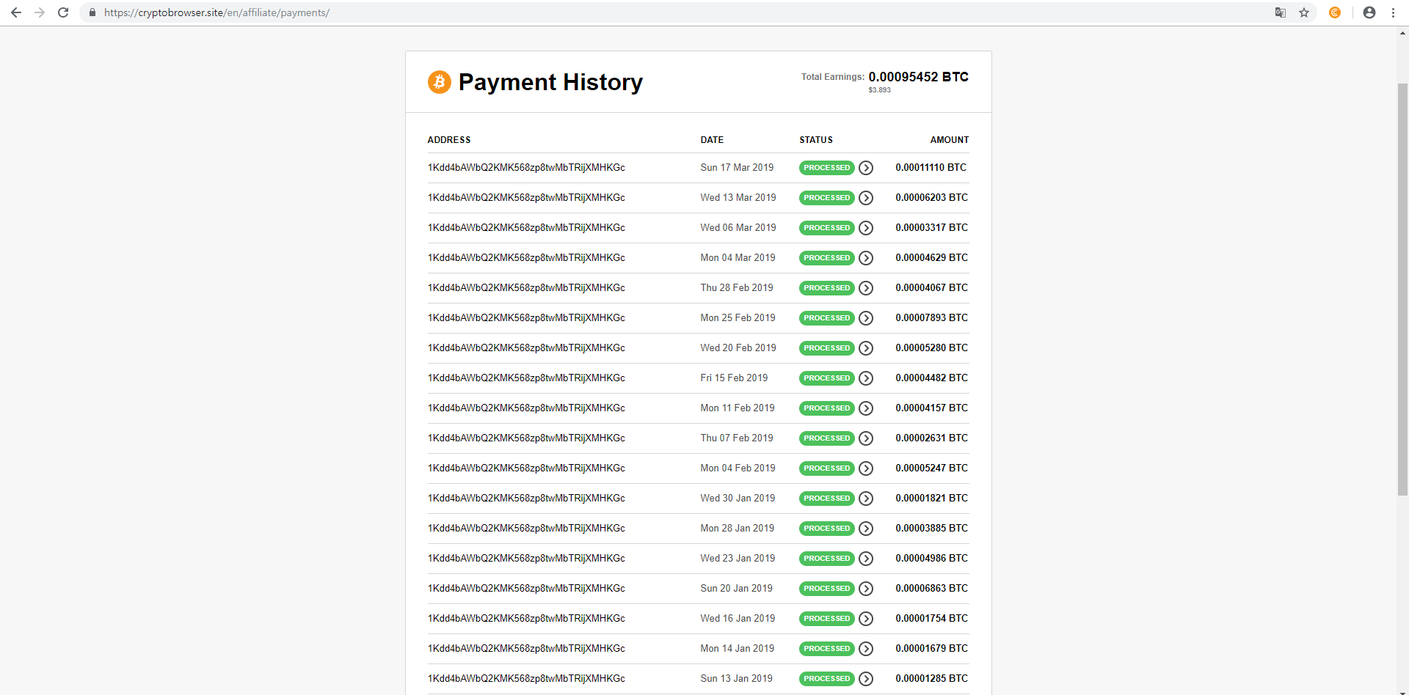Screen dimensions: 1409x695
Task: Open the translate page icon
Action: click(x=1281, y=12)
